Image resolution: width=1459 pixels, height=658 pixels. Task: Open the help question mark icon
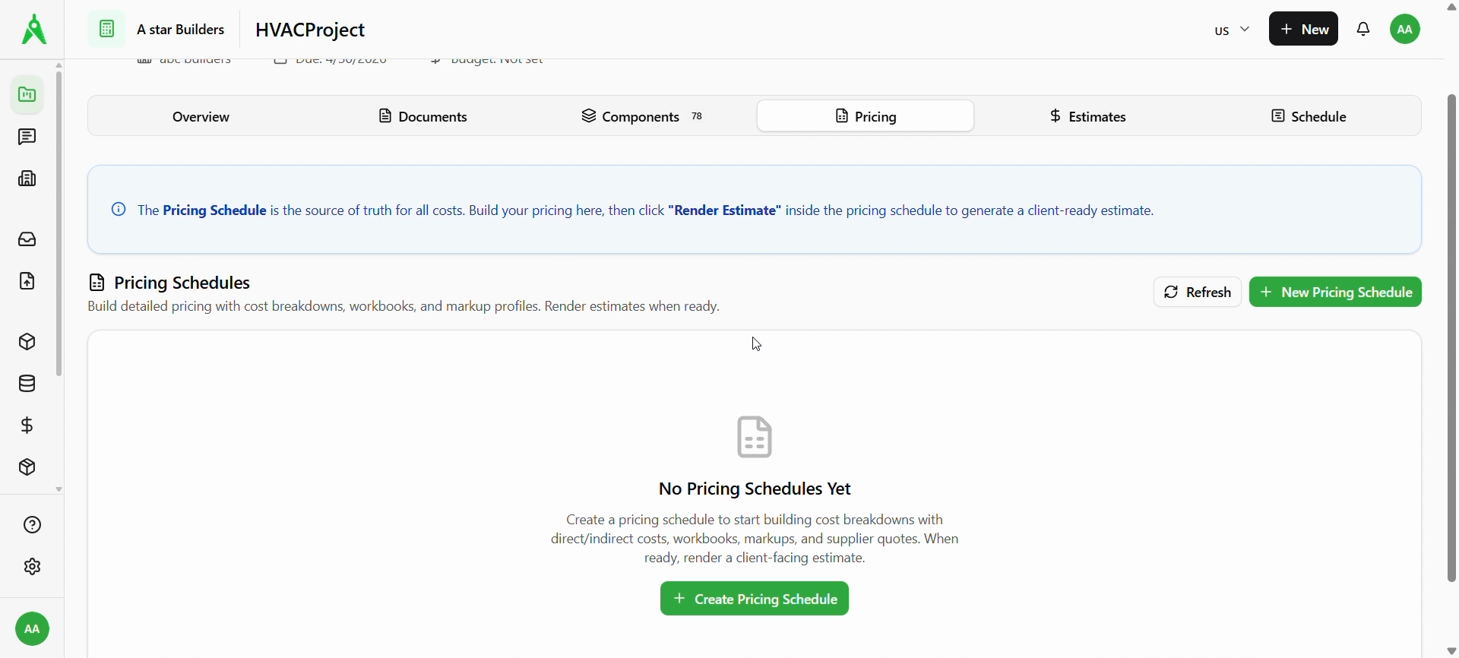tap(32, 526)
